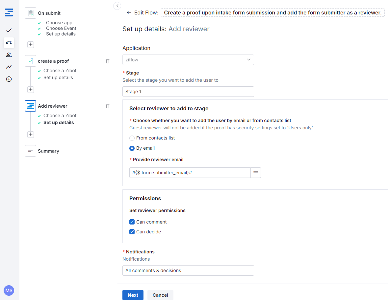Open the Application ziflow dropdown
The height and width of the screenshot is (300, 388).
(x=188, y=60)
